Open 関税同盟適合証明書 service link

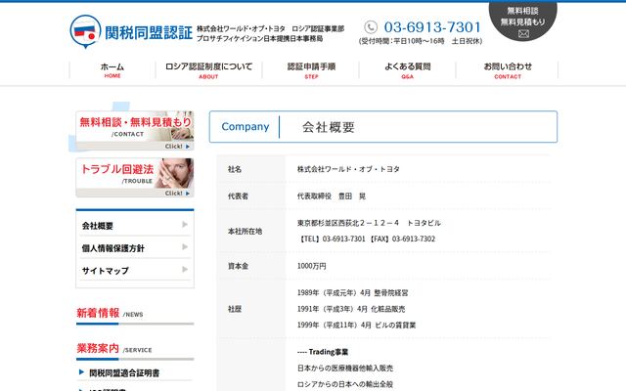pos(124,373)
